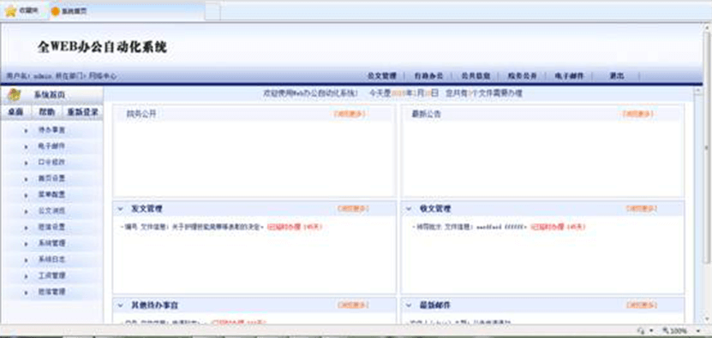The image size is (712, 338).
Task: Open the 电子邮件 item in top navigation bar
Action: (x=569, y=76)
